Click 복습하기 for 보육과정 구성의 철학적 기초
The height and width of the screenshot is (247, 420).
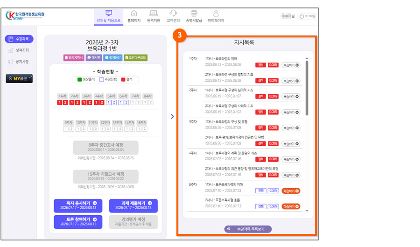click(x=291, y=81)
